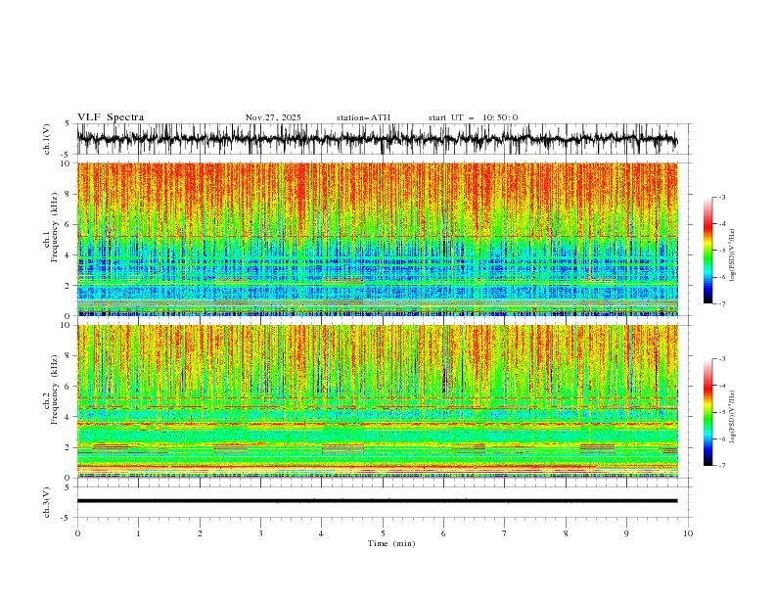Click the "Time (min)" axis title
The width and height of the screenshot is (775, 599).
click(x=391, y=543)
